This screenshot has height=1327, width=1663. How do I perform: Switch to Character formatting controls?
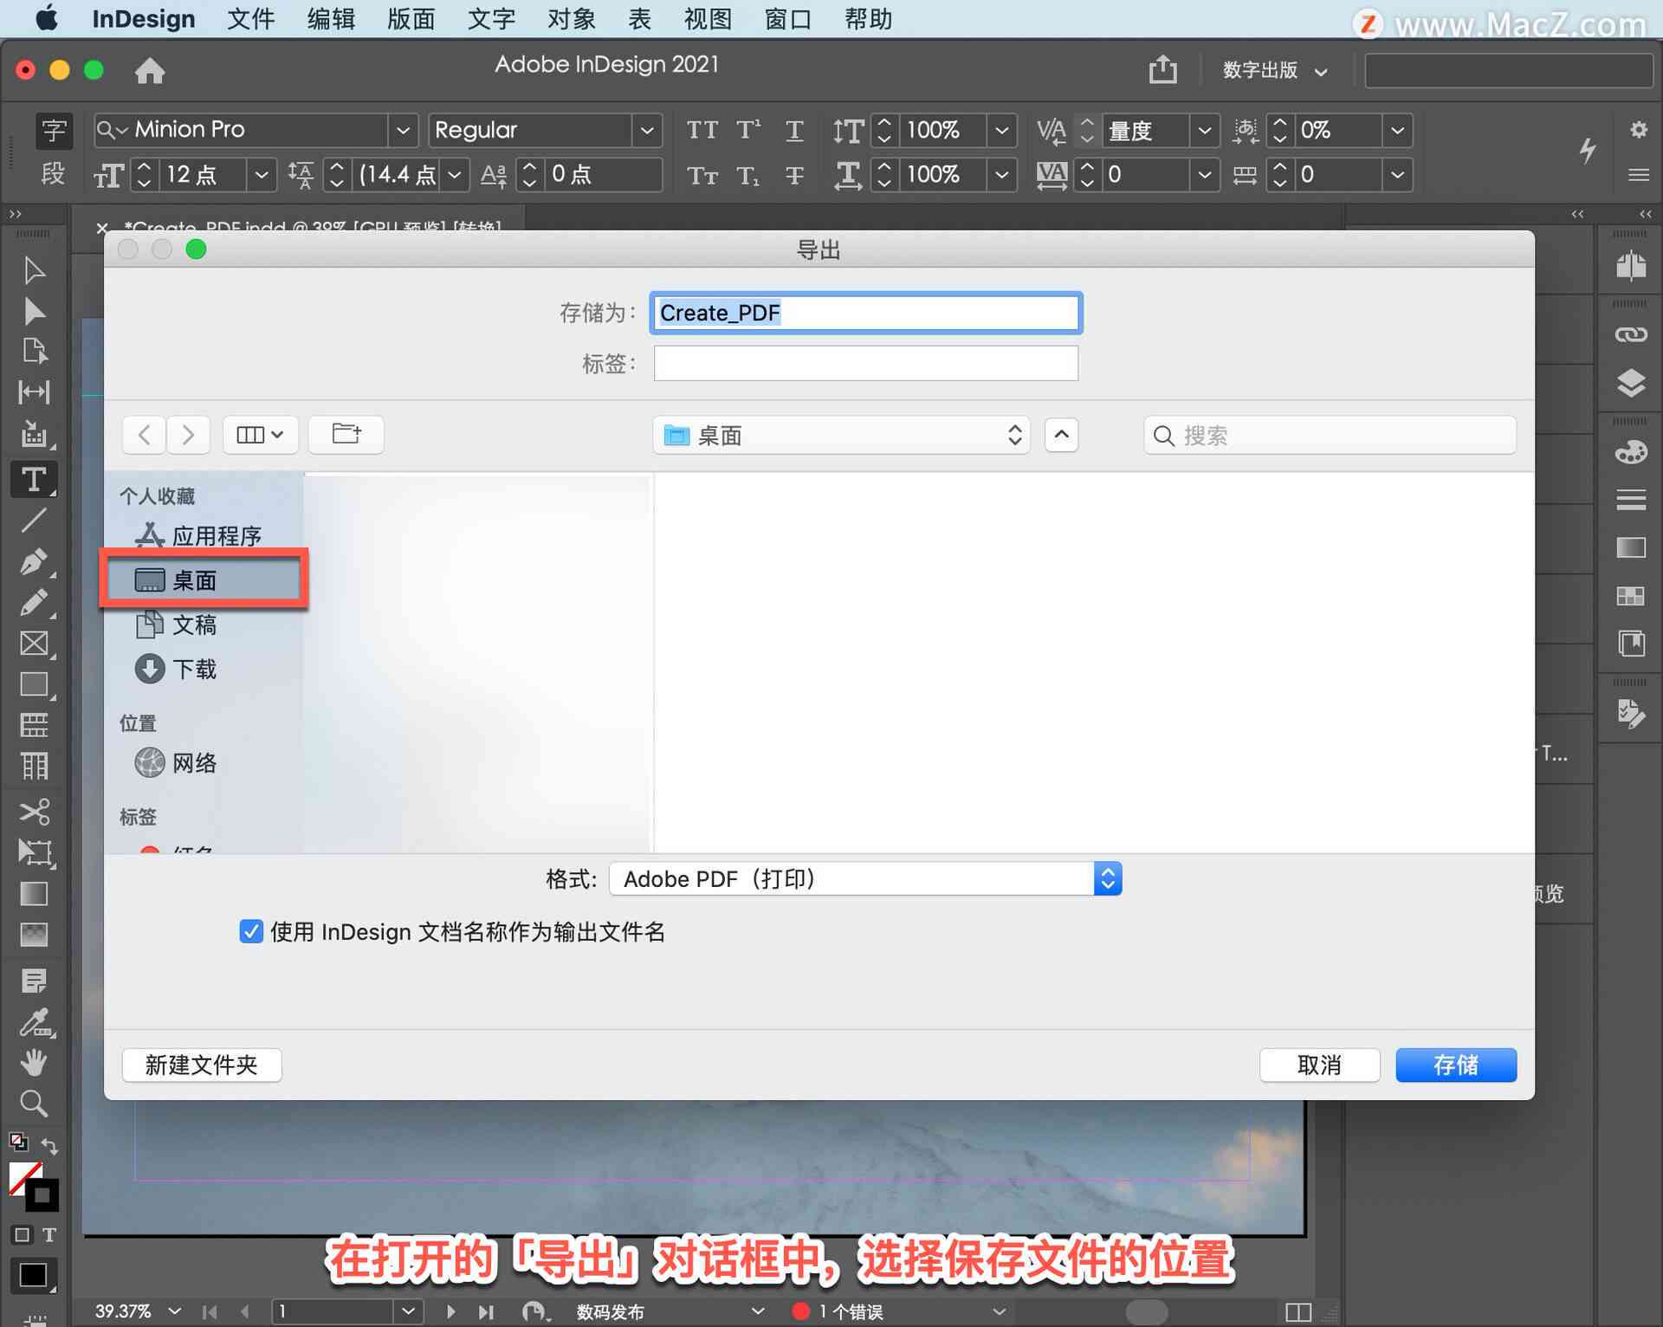point(54,130)
